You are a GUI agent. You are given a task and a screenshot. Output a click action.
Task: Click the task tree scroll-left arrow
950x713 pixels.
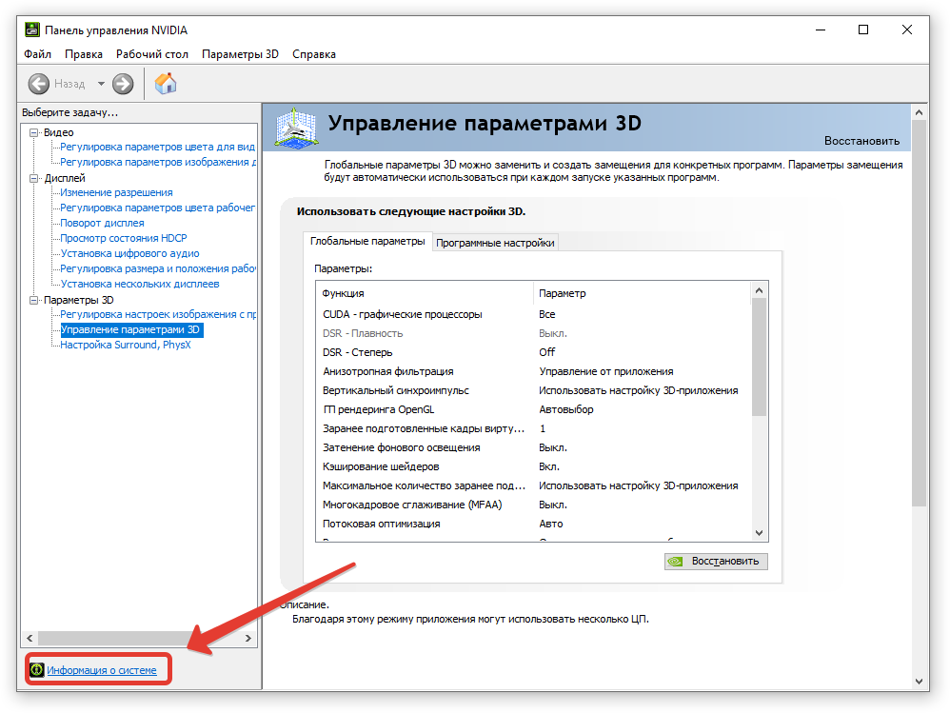30,638
